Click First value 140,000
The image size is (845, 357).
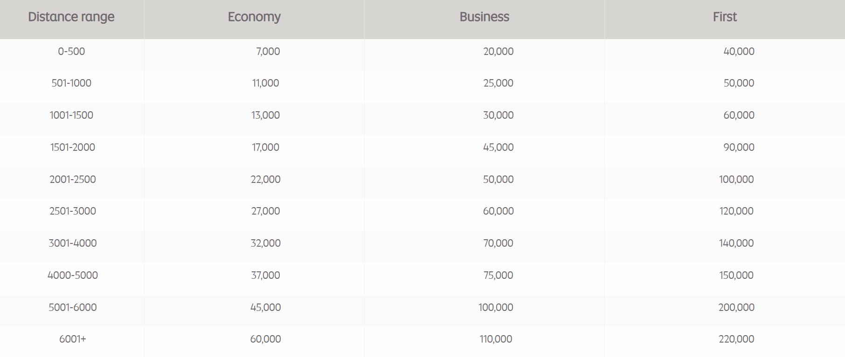coord(736,243)
